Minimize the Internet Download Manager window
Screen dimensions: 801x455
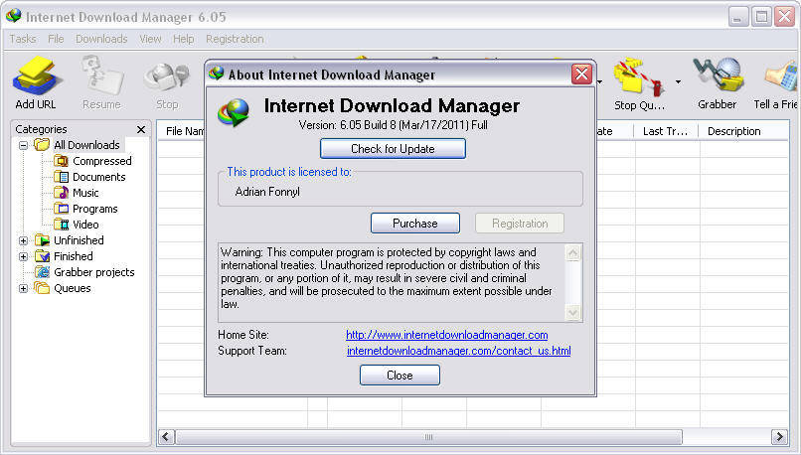pos(737,17)
